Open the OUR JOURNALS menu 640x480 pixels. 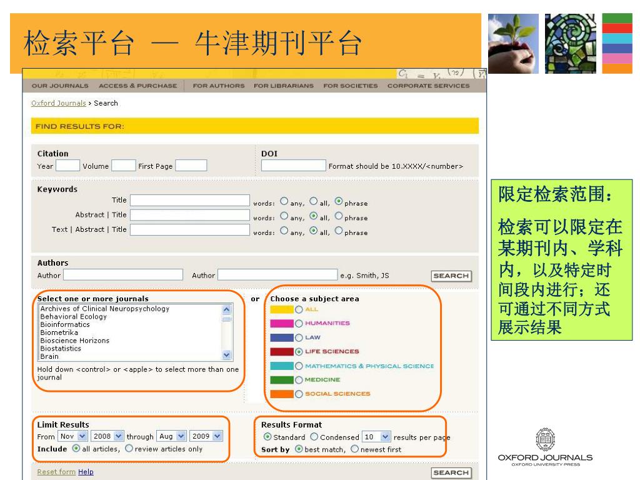coord(60,86)
